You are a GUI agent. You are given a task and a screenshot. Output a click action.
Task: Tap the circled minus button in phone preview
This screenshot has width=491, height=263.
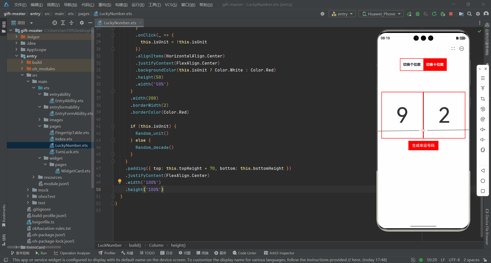coord(462,49)
